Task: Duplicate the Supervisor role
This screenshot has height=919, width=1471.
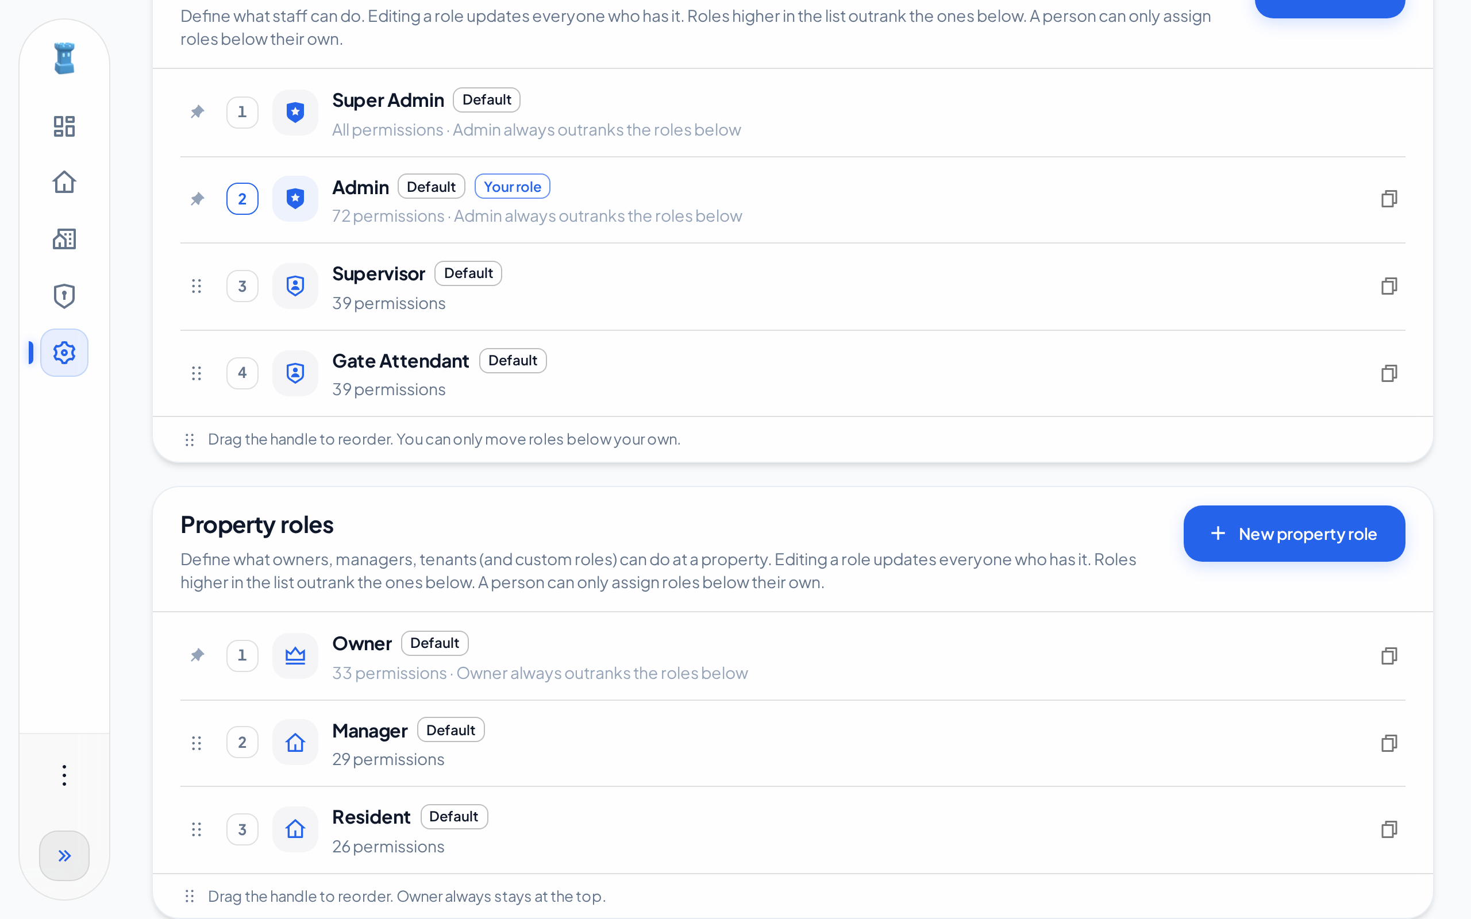Action: tap(1389, 285)
